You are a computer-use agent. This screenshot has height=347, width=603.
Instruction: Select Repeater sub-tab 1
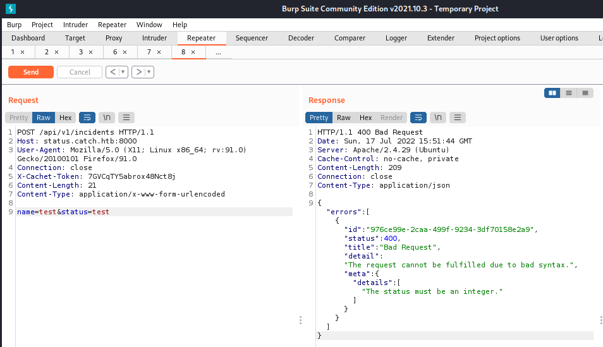pyautogui.click(x=13, y=52)
